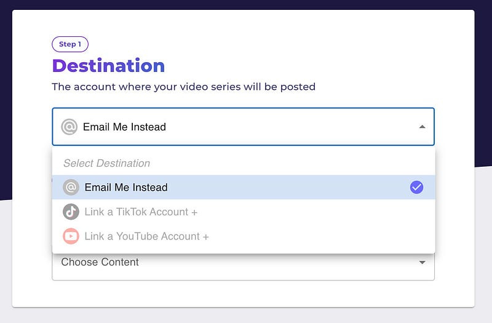Click the @ icon in the Destination field

click(x=69, y=127)
